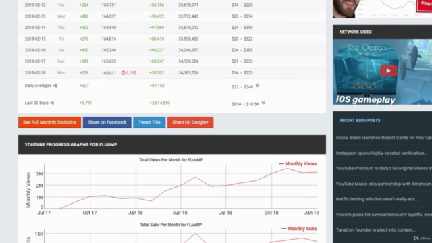This screenshot has height=243, width=432.
Task: Click the 165,911 total subscribers value
Action: point(109,73)
